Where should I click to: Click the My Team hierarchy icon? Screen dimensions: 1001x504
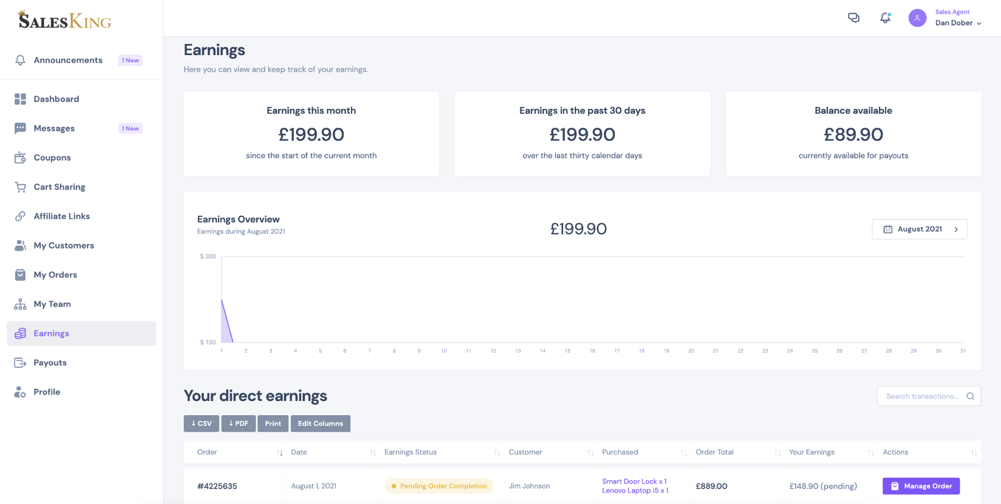coord(20,304)
